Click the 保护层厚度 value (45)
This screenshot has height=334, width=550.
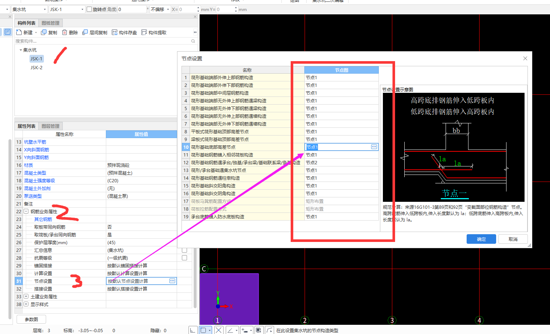point(141,242)
